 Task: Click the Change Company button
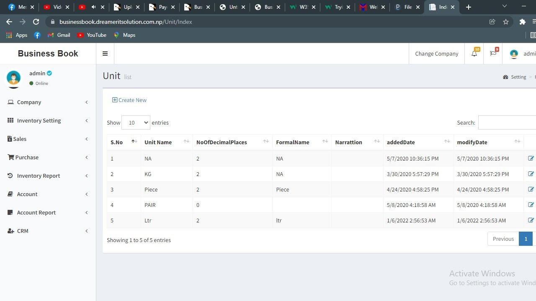tap(436, 54)
